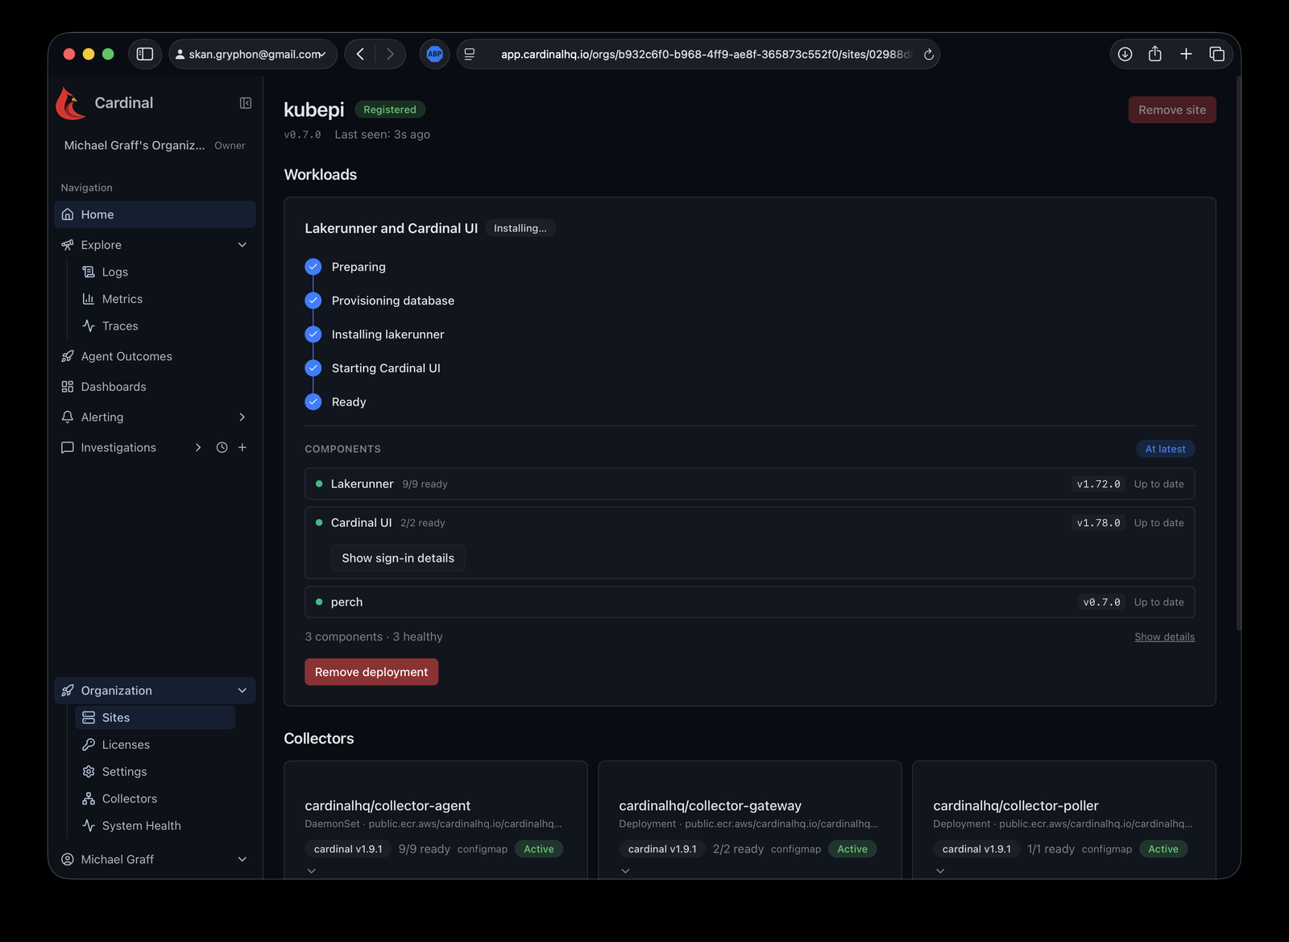Click the Registered status badge

click(390, 110)
